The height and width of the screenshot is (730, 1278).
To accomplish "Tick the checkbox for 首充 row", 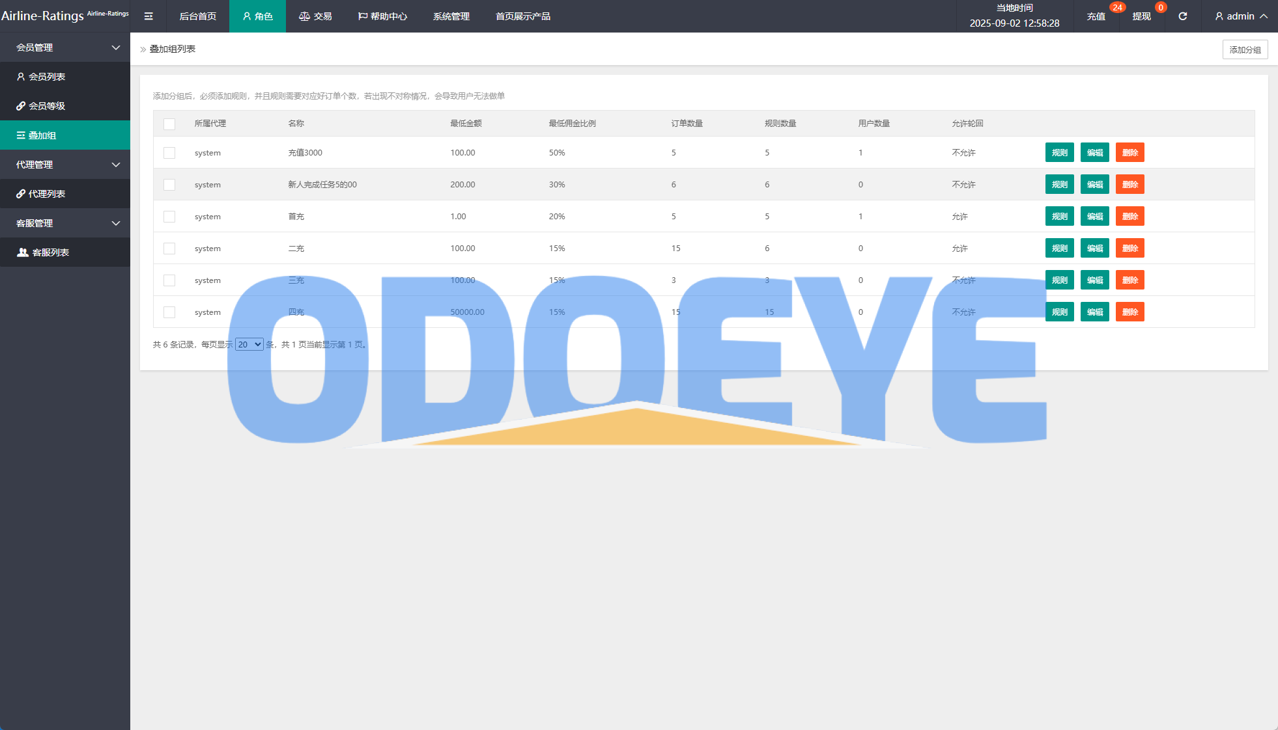I will 169,217.
